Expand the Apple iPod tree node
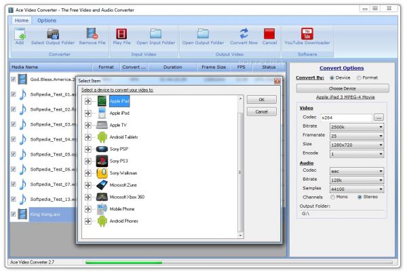The height and width of the screenshot is (275, 407). [88, 113]
